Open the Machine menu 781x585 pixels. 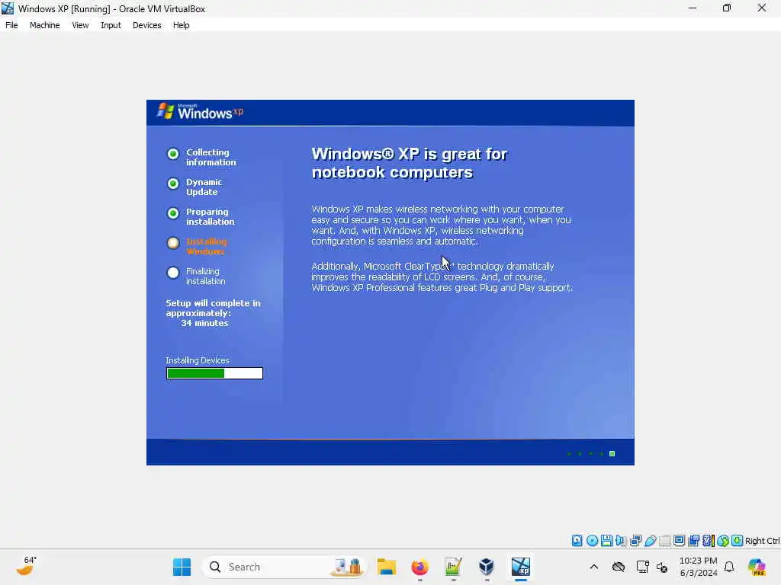pyautogui.click(x=44, y=25)
